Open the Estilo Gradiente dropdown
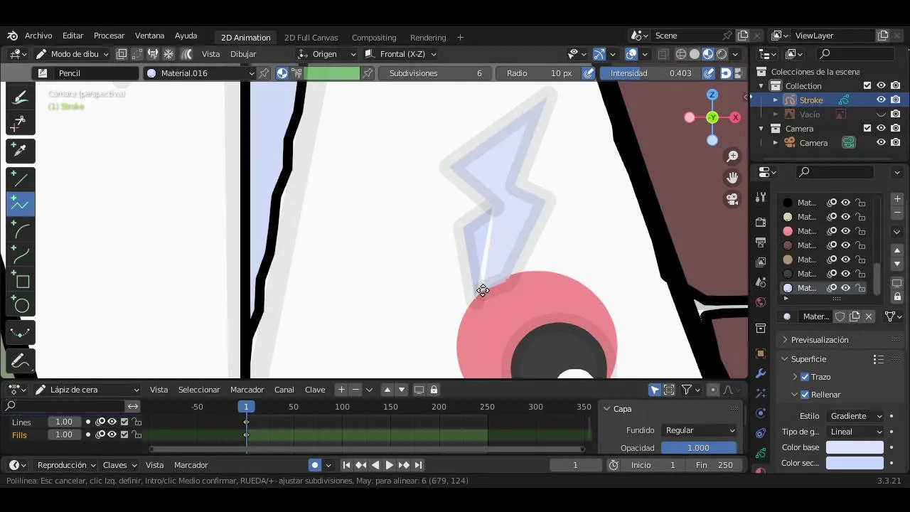The height and width of the screenshot is (512, 910). tap(856, 416)
